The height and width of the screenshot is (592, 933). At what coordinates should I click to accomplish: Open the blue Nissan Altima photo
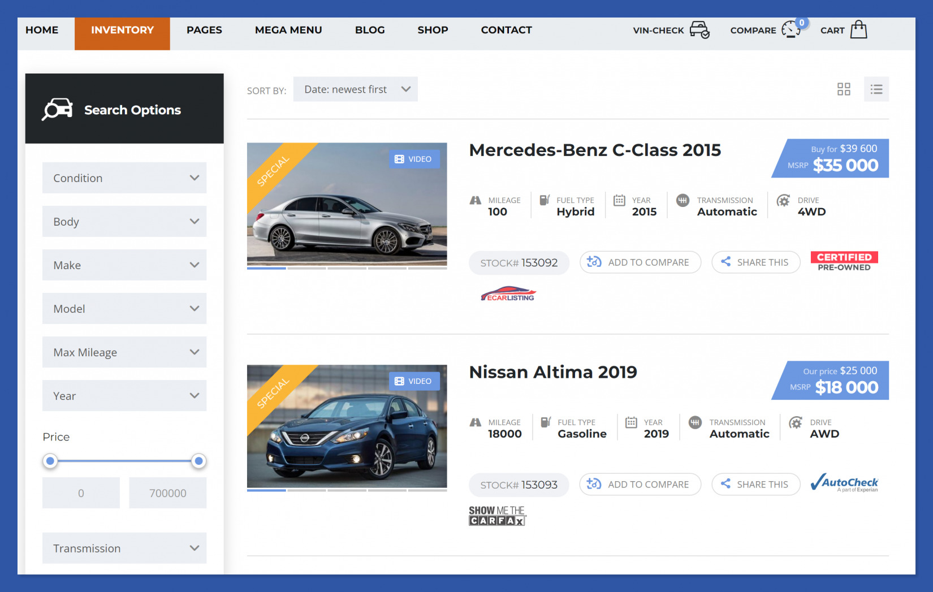(347, 426)
